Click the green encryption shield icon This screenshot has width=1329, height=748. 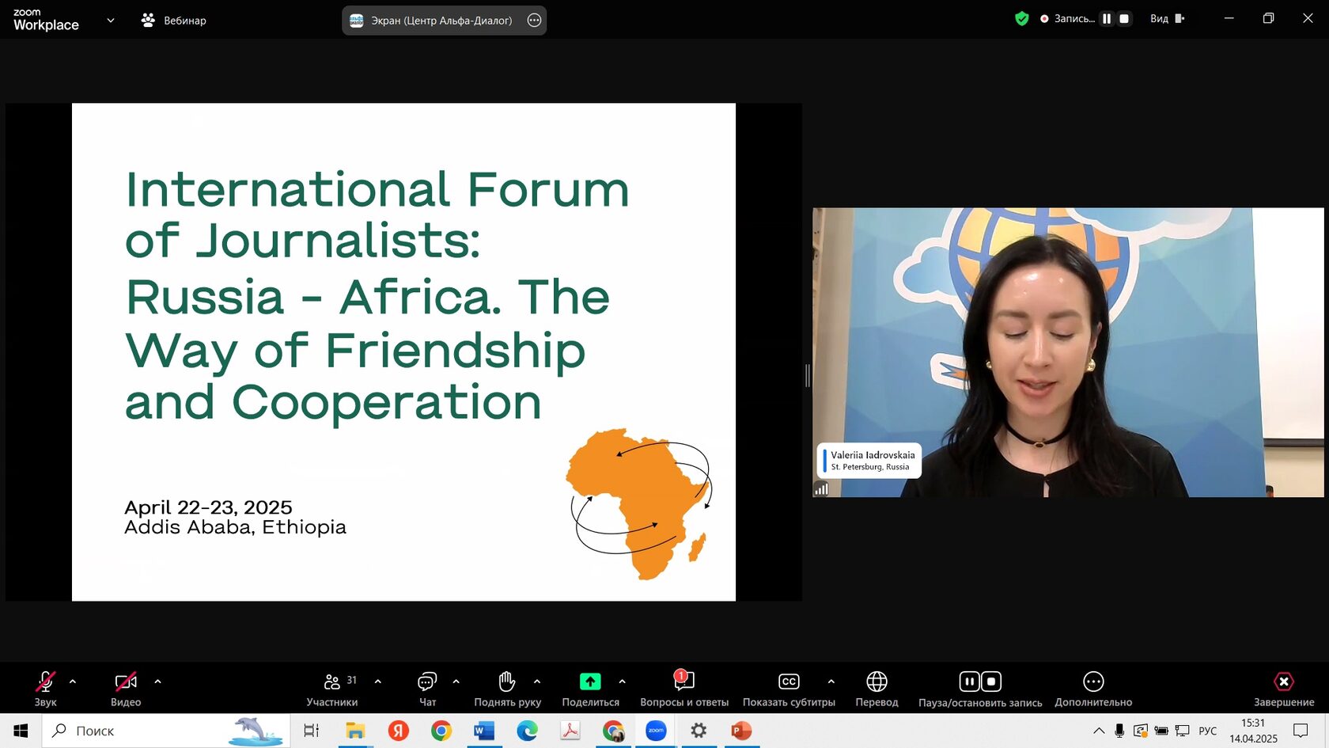pos(1021,19)
